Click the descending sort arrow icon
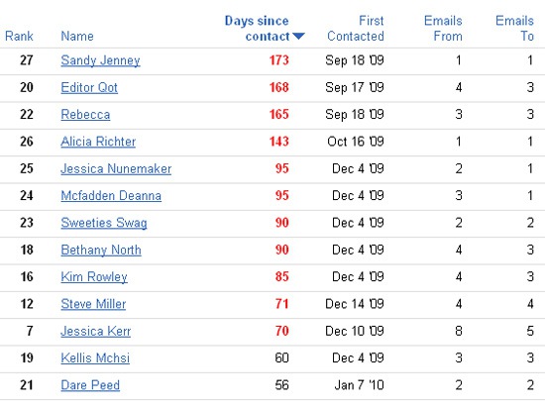 click(298, 36)
